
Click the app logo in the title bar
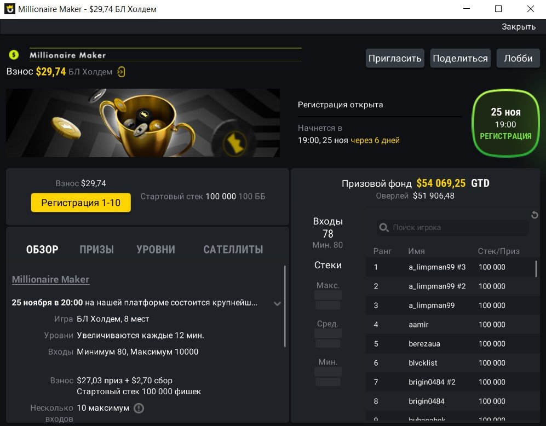pyautogui.click(x=9, y=9)
